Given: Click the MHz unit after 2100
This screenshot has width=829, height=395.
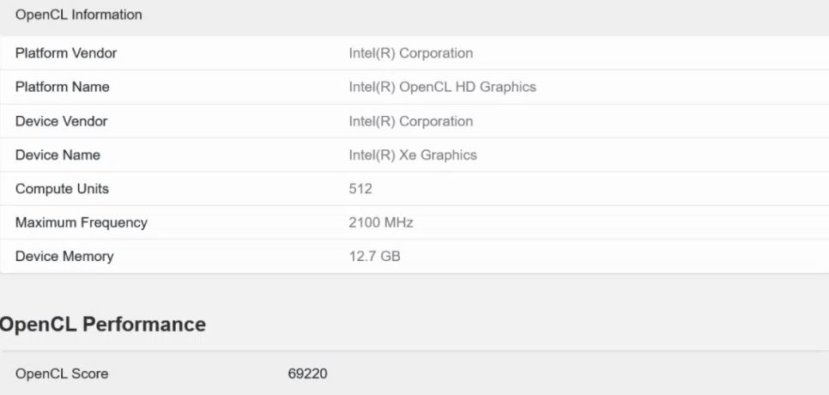Looking at the screenshot, I should pyautogui.click(x=399, y=222).
